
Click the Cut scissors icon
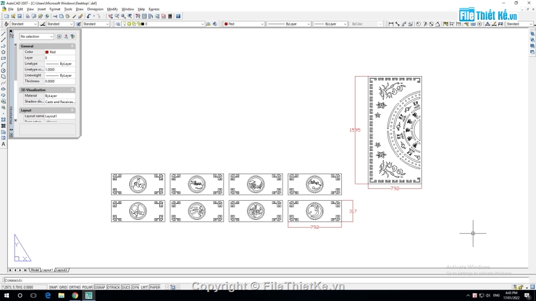point(55,16)
